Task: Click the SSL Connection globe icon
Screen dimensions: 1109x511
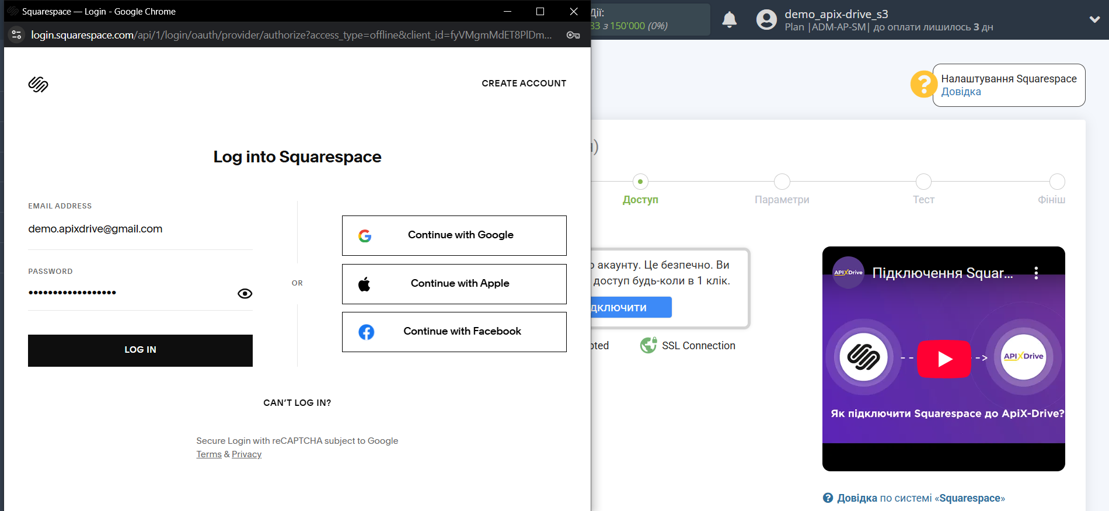Action: pyautogui.click(x=648, y=346)
